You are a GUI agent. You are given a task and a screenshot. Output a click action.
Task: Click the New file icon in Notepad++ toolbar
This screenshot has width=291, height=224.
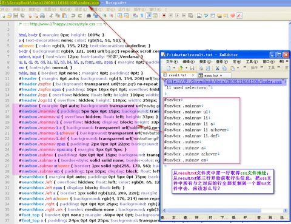pos(4,16)
